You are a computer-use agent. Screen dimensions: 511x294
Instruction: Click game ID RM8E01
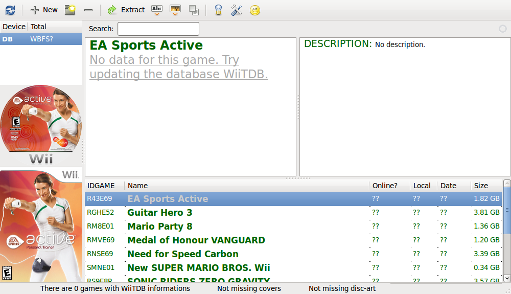(x=100, y=226)
